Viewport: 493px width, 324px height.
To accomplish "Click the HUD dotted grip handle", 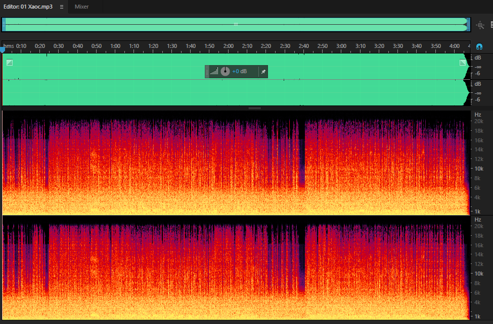I will pos(207,72).
